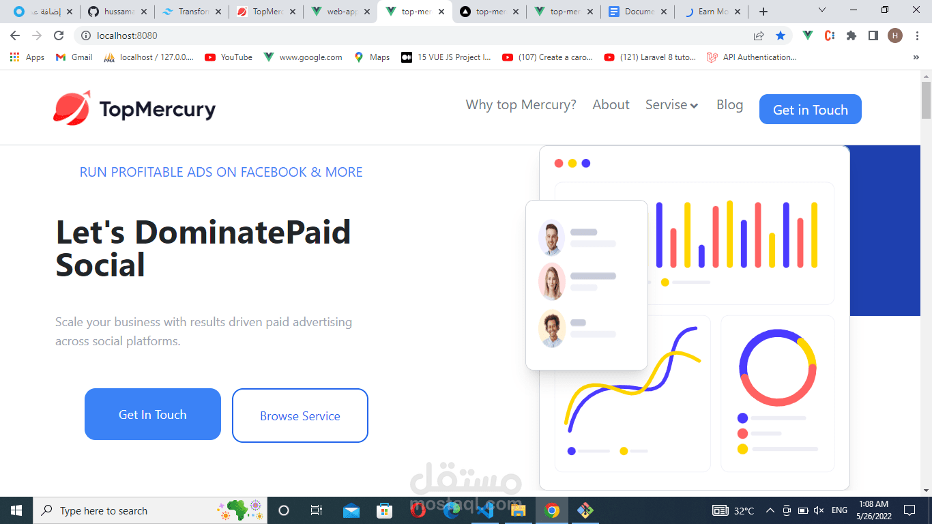
Task: Open Microsoft Edge from taskbar
Action: point(451,510)
